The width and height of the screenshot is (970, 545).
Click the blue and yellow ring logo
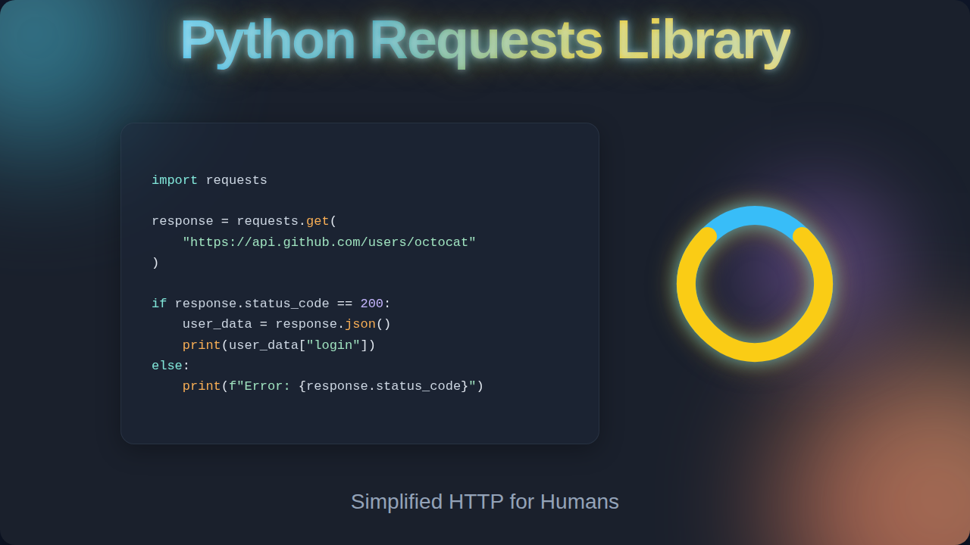pyautogui.click(x=755, y=284)
